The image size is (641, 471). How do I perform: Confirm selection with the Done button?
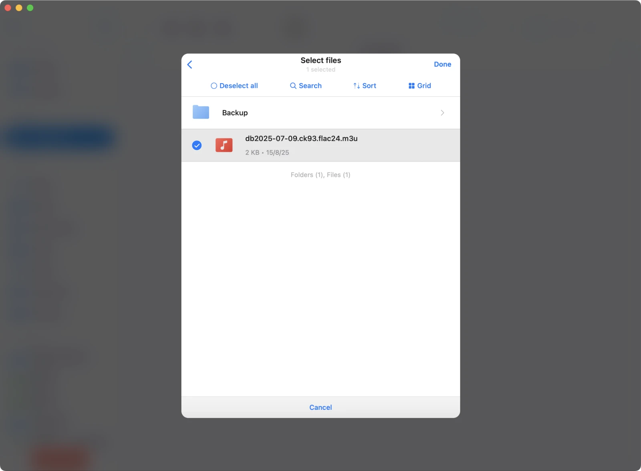click(x=442, y=64)
